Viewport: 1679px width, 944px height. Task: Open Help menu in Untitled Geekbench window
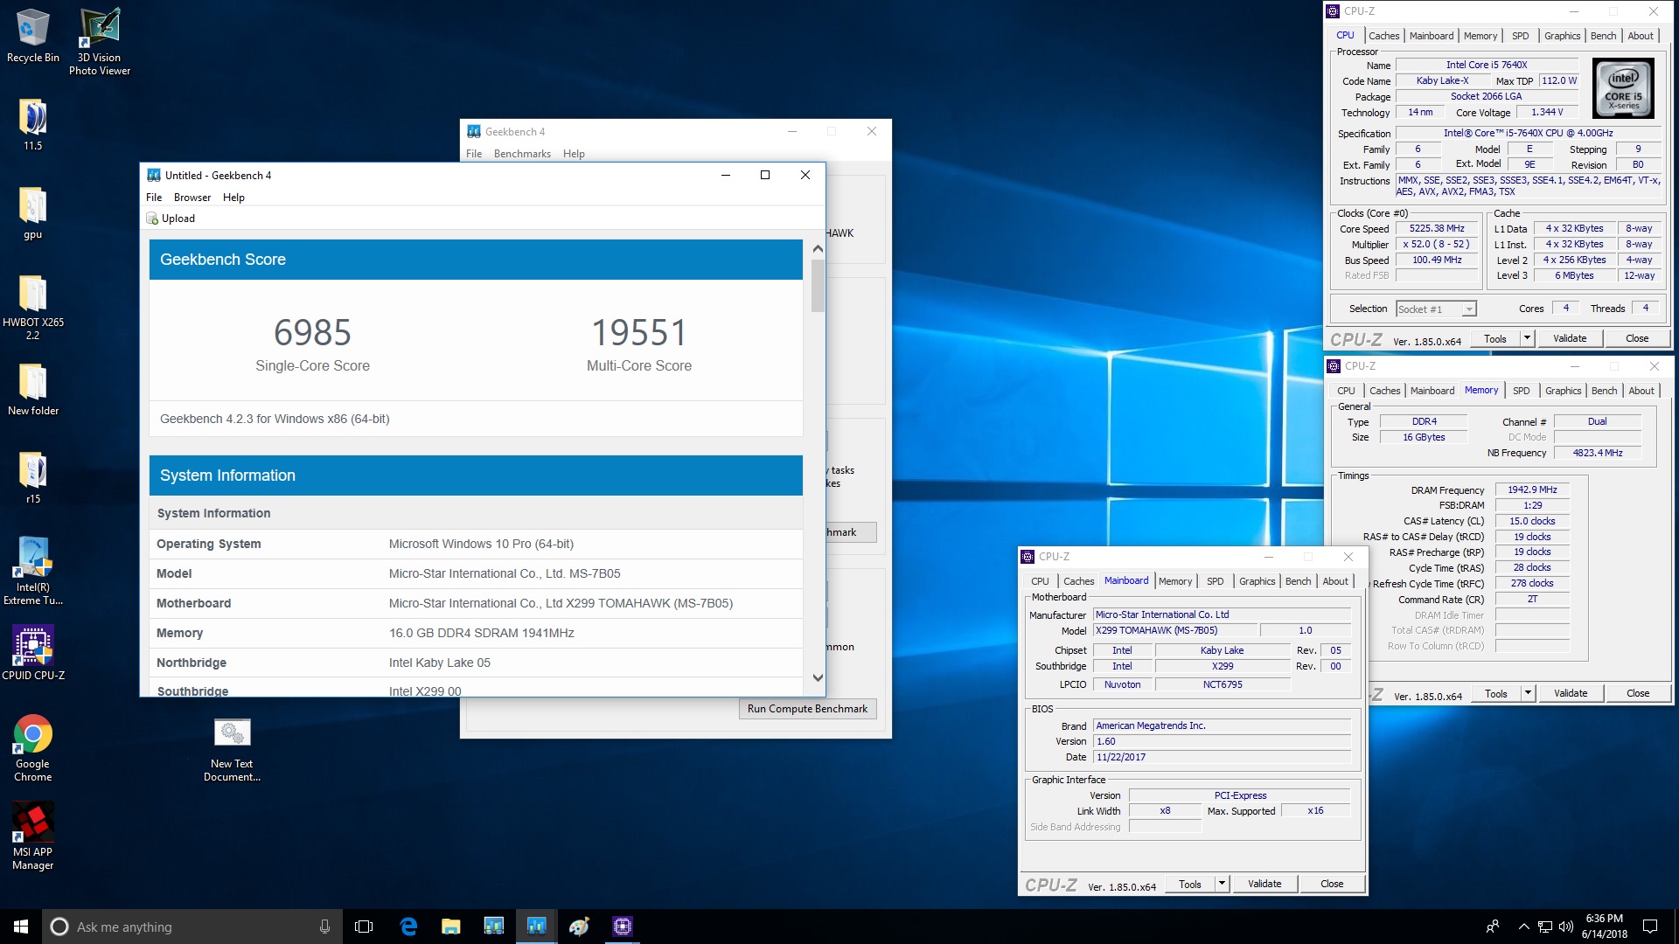233,198
